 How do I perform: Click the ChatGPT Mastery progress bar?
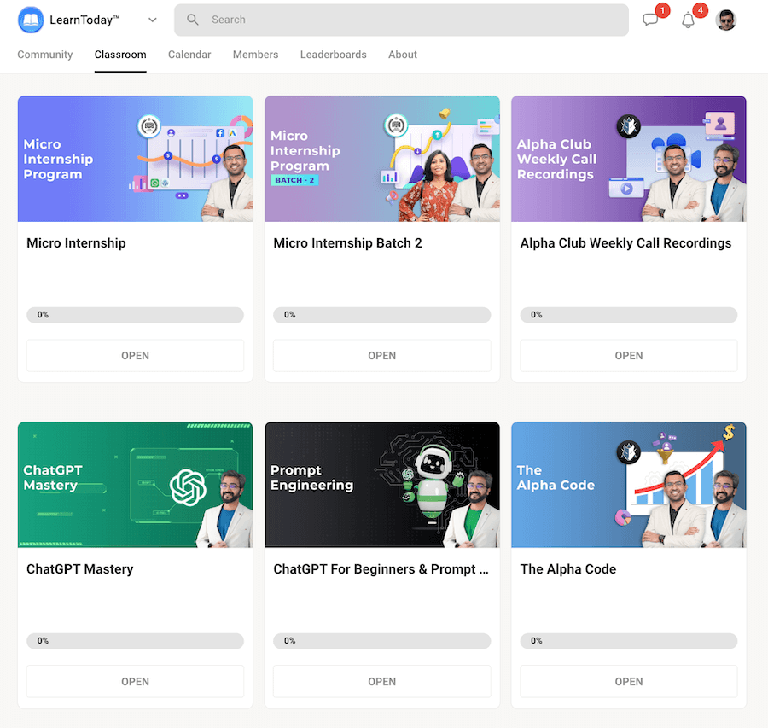[135, 640]
